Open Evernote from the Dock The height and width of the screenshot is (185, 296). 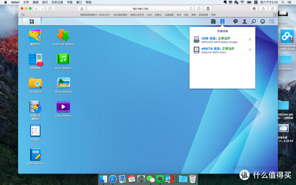coord(160,179)
